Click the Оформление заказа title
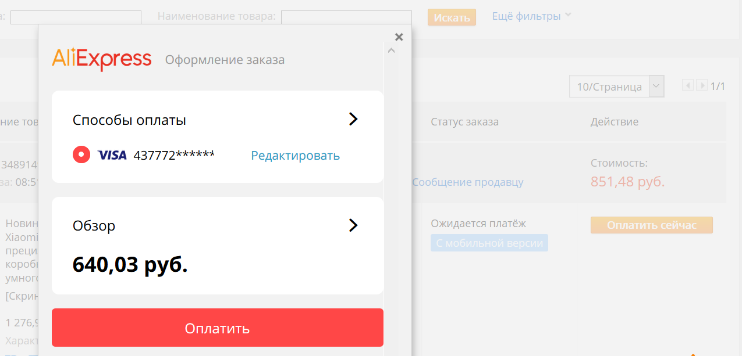The height and width of the screenshot is (356, 742). (x=225, y=60)
